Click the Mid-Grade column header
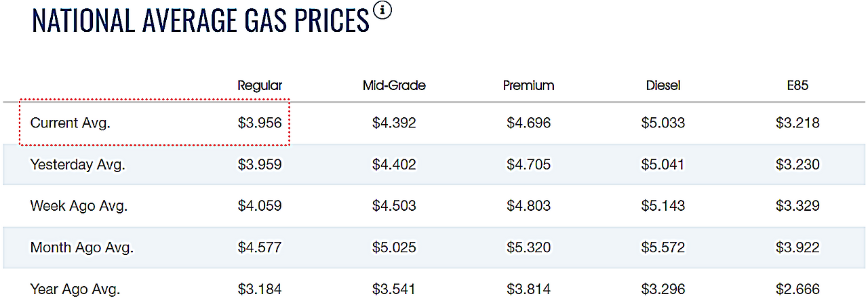The height and width of the screenshot is (305, 868). [394, 85]
